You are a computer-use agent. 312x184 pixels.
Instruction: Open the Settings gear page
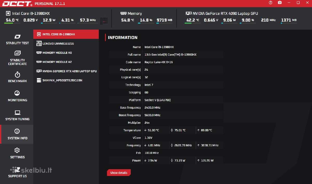(x=17, y=153)
